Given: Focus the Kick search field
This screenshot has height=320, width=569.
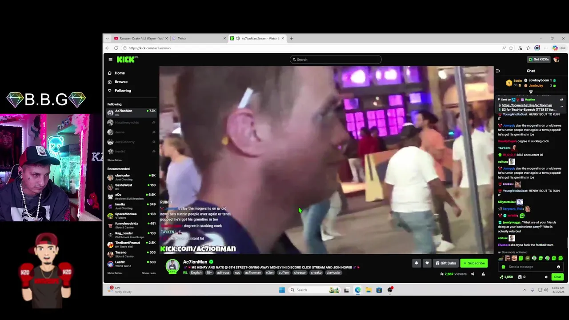Looking at the screenshot, I should pyautogui.click(x=336, y=60).
